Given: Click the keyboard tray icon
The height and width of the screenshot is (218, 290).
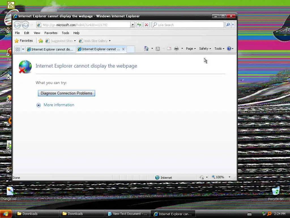Looking at the screenshot, I should [x=250, y=214].
